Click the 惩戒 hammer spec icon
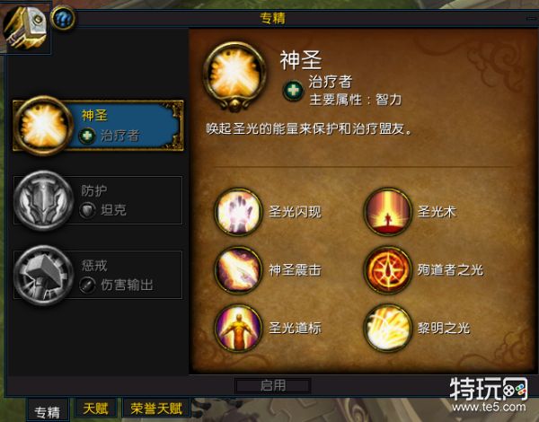The image size is (539, 422). (x=43, y=275)
